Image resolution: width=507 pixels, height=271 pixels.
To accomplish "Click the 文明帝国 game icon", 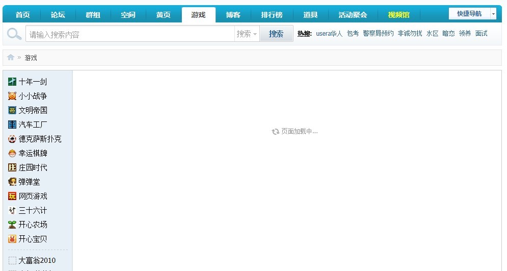I will tap(12, 110).
